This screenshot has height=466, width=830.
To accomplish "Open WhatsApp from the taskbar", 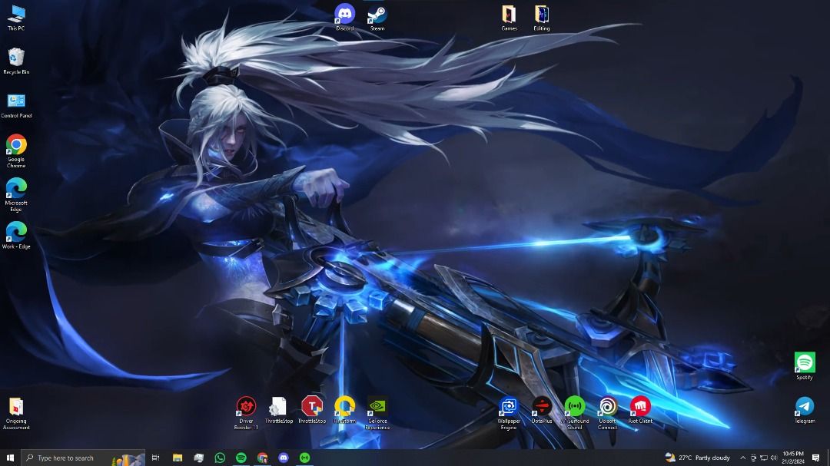I will tap(220, 458).
